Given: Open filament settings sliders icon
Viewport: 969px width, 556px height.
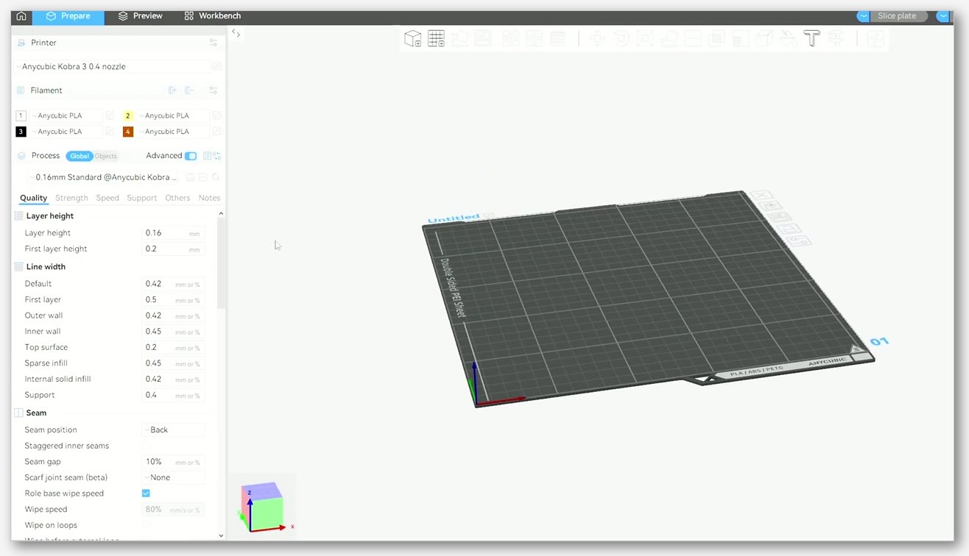Looking at the screenshot, I should pos(213,90).
